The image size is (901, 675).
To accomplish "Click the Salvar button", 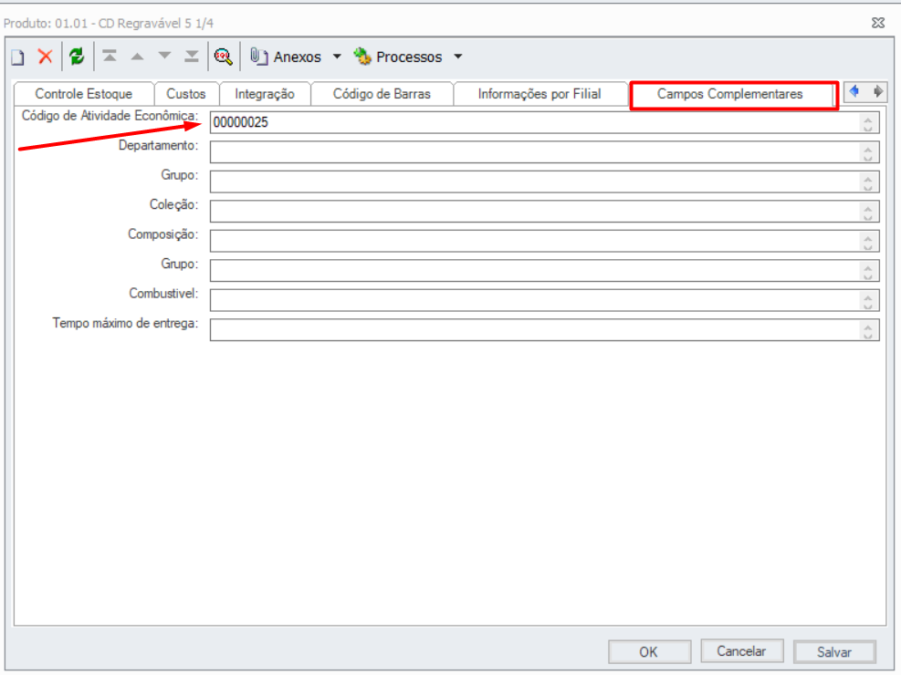I will pos(834,651).
